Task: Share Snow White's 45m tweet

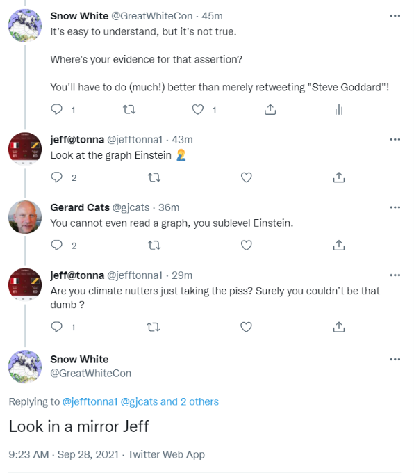Action: [270, 109]
